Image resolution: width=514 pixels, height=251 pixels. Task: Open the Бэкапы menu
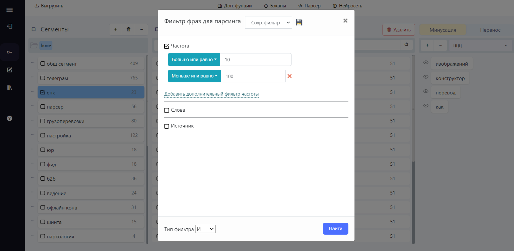pyautogui.click(x=275, y=6)
